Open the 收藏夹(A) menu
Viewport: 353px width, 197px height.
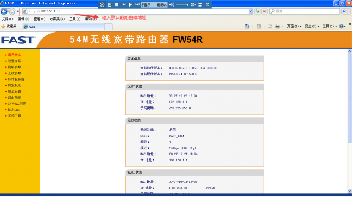coord(57,19)
